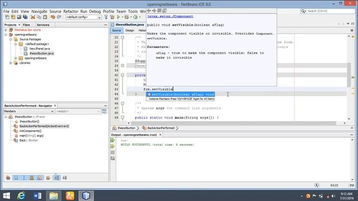Select NewJPanel.java in Projects tree

coord(40,49)
